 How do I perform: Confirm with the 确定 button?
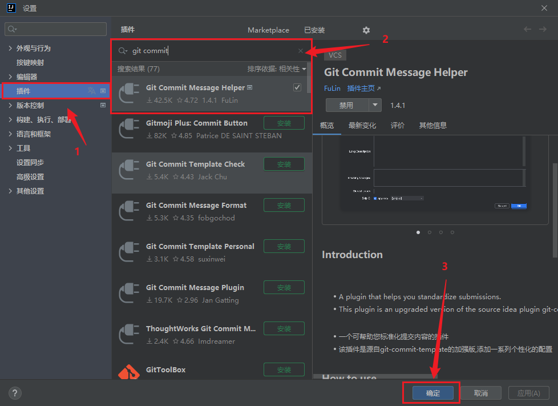(432, 393)
